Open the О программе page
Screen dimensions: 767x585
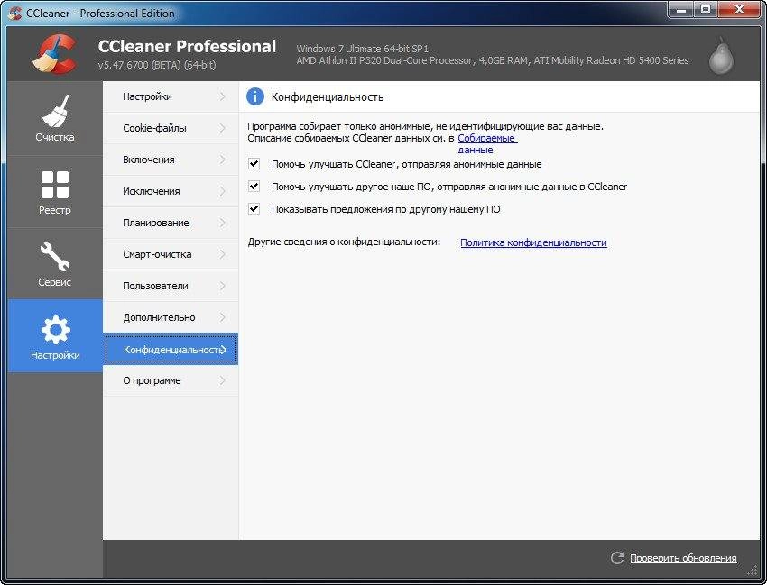[171, 380]
